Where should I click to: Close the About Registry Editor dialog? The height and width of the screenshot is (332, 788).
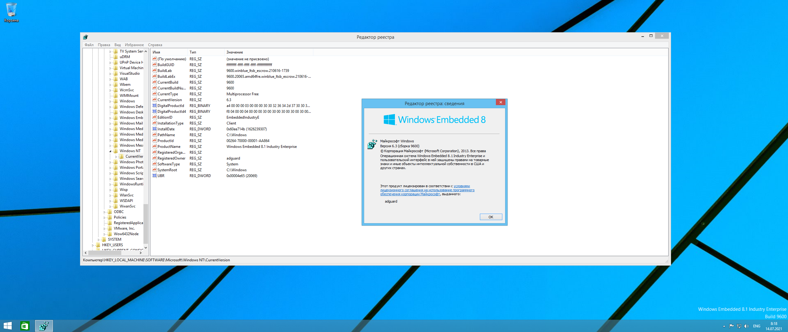coord(501,102)
